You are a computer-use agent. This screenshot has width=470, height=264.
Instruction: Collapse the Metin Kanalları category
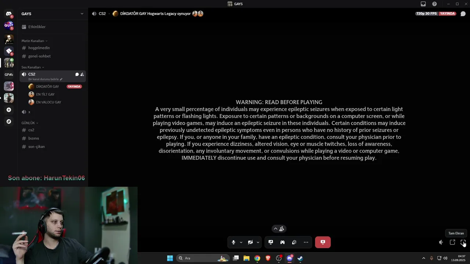pyautogui.click(x=35, y=41)
